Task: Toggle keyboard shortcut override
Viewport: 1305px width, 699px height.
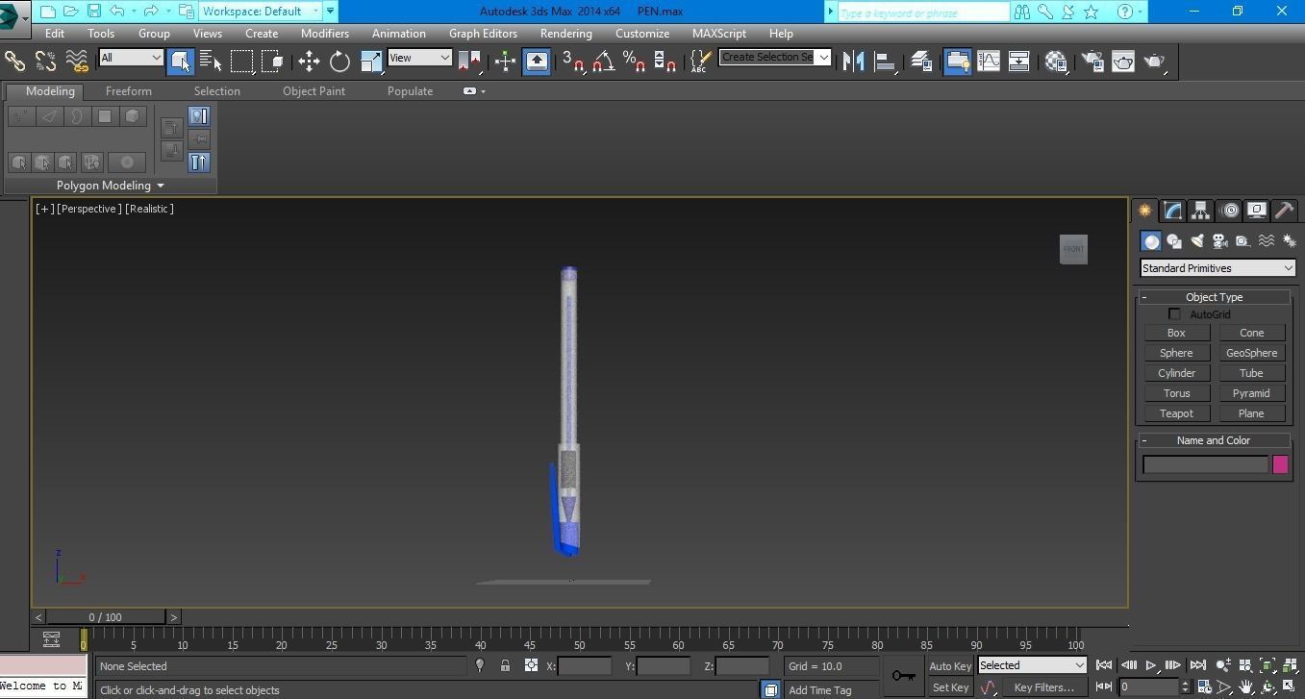Action: pos(537,62)
